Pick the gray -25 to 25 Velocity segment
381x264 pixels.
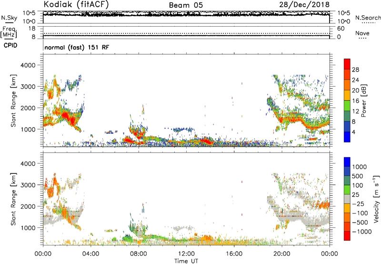click(347, 199)
